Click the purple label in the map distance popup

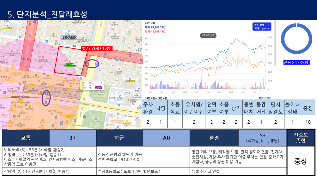click(x=99, y=87)
